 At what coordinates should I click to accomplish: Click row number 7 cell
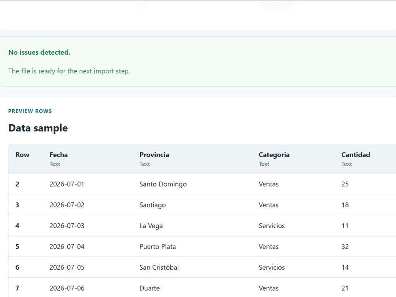(x=17, y=288)
